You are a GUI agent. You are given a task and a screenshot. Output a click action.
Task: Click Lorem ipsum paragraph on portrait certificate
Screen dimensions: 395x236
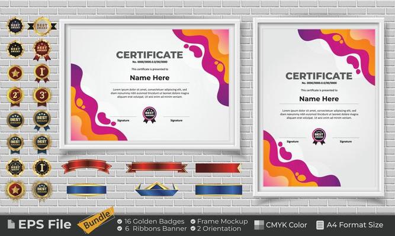(x=319, y=114)
